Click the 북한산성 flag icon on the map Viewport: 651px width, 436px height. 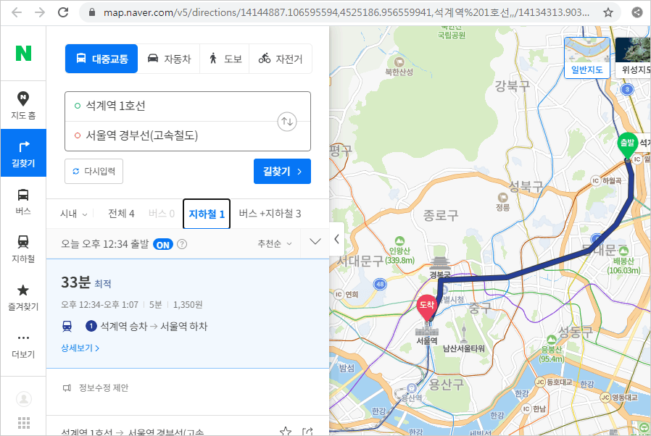pos(399,62)
